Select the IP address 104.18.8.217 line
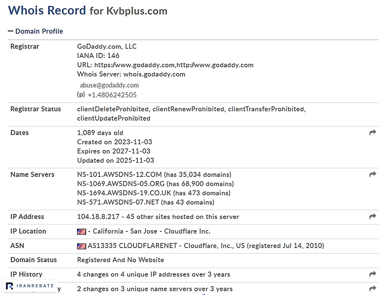The height and width of the screenshot is (295, 384). click(158, 217)
